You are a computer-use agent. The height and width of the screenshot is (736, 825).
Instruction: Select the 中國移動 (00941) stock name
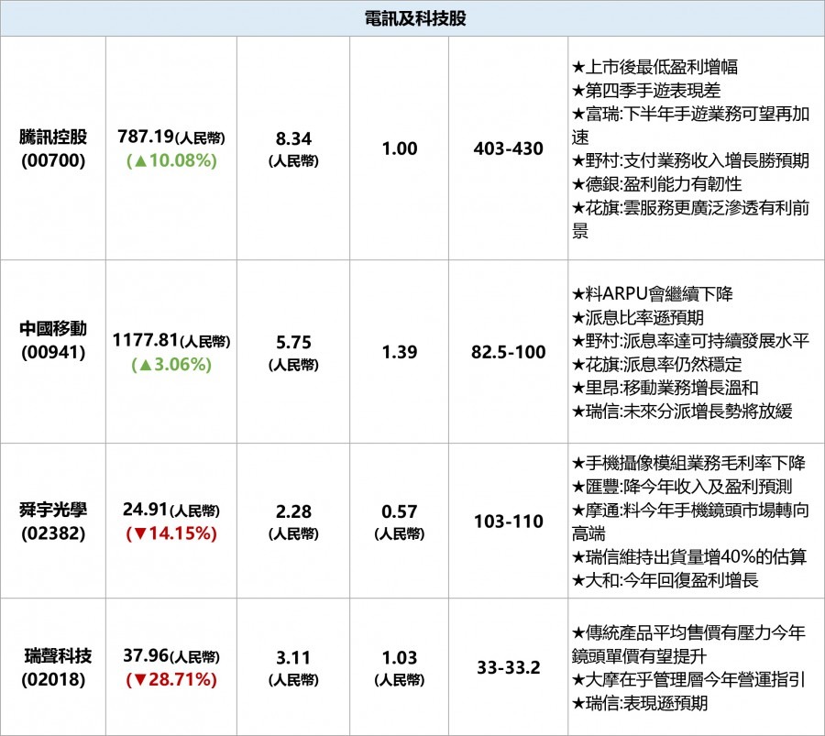pyautogui.click(x=53, y=340)
